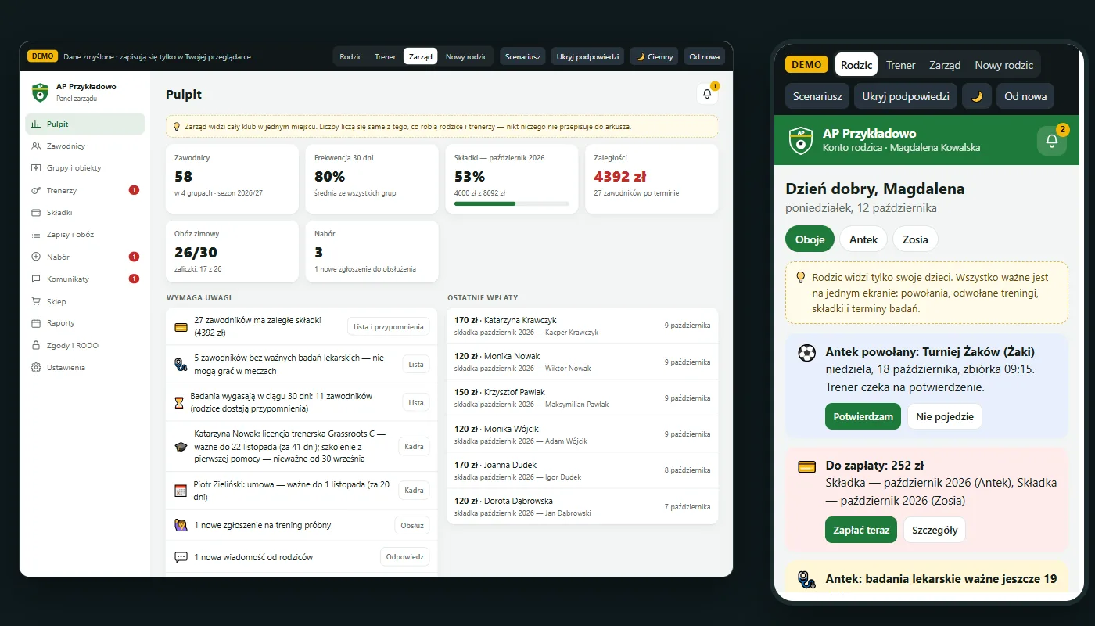Click Zgody i RODO lock icon
Viewport: 1095px width, 626px height.
[36, 345]
